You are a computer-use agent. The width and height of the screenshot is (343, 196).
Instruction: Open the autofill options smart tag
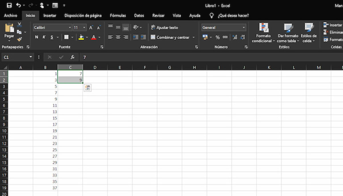tap(88, 88)
